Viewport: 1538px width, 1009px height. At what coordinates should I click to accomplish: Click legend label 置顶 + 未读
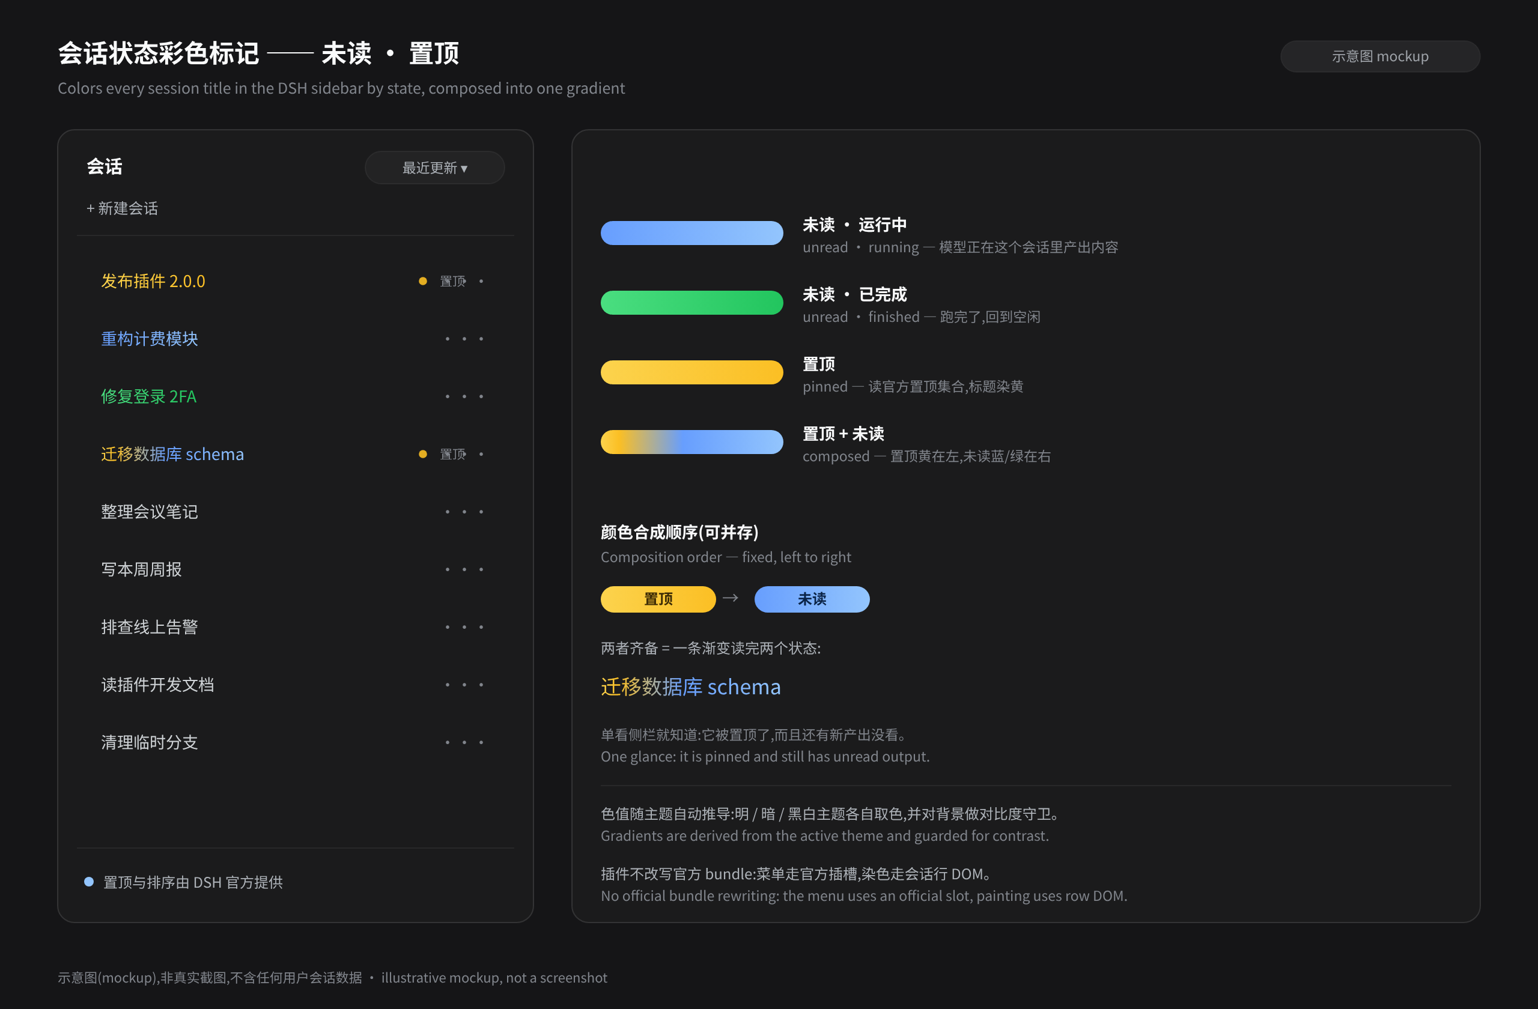click(843, 434)
